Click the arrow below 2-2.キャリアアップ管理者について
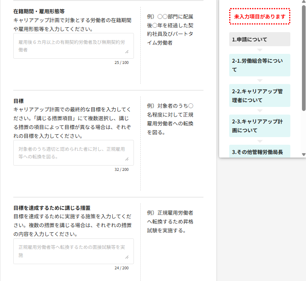 [260, 111]
